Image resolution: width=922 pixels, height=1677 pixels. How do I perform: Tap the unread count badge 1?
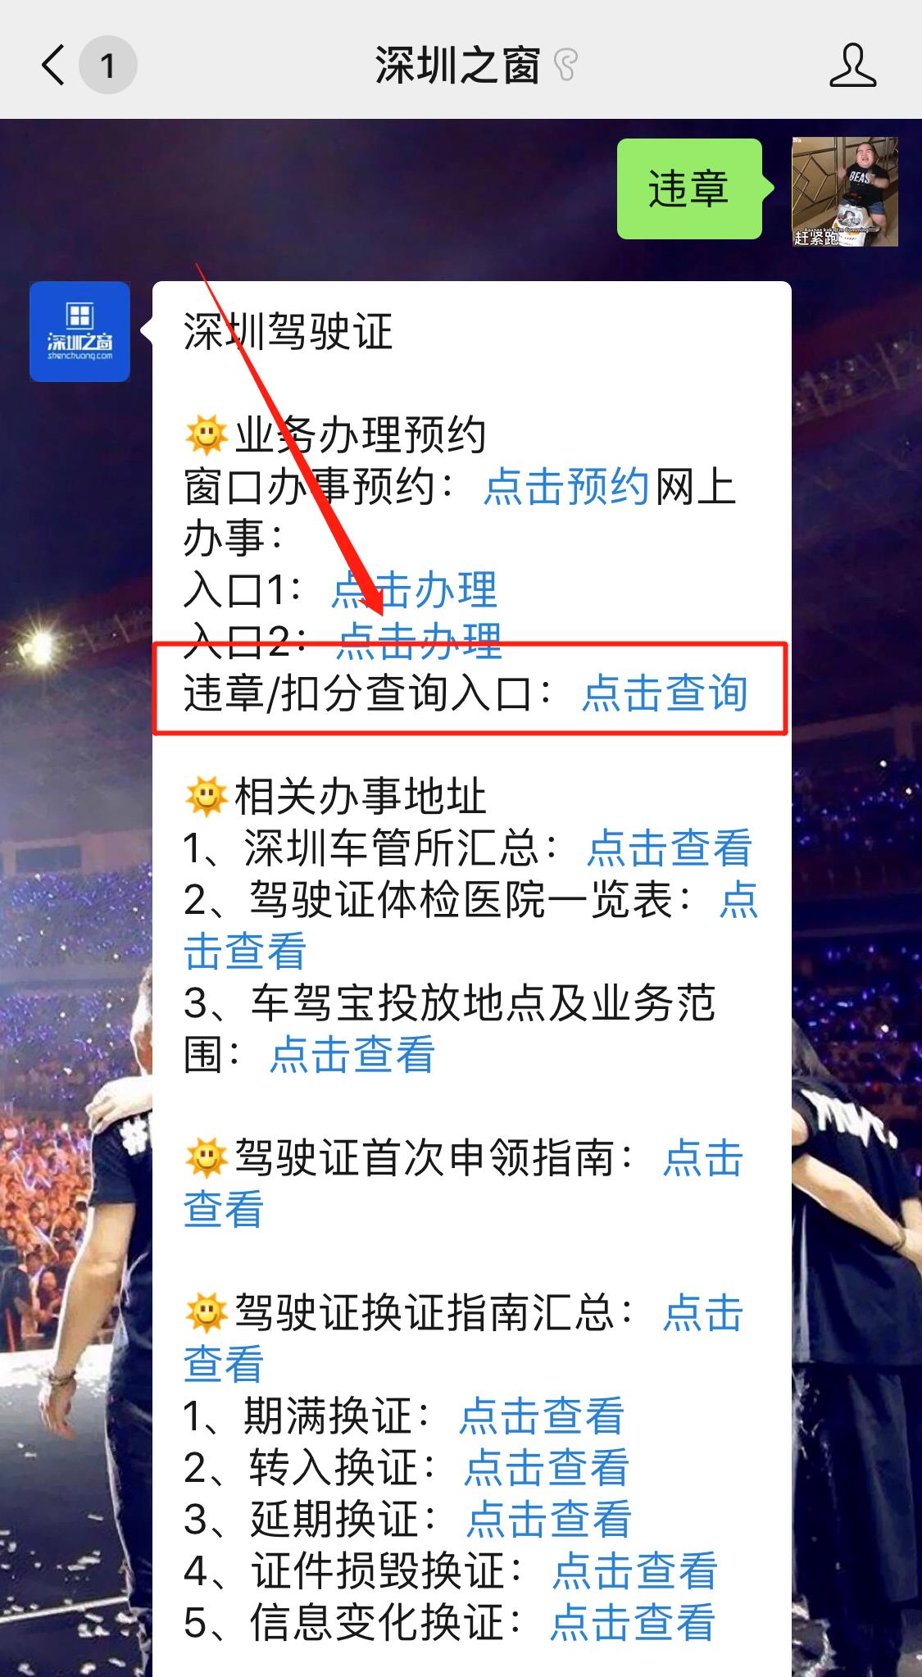click(x=107, y=66)
